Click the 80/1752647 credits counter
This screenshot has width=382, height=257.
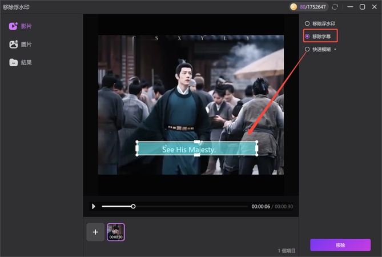pyautogui.click(x=312, y=7)
